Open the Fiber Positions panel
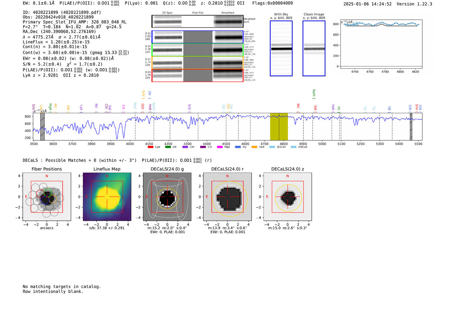455x309 pixels. point(47,197)
